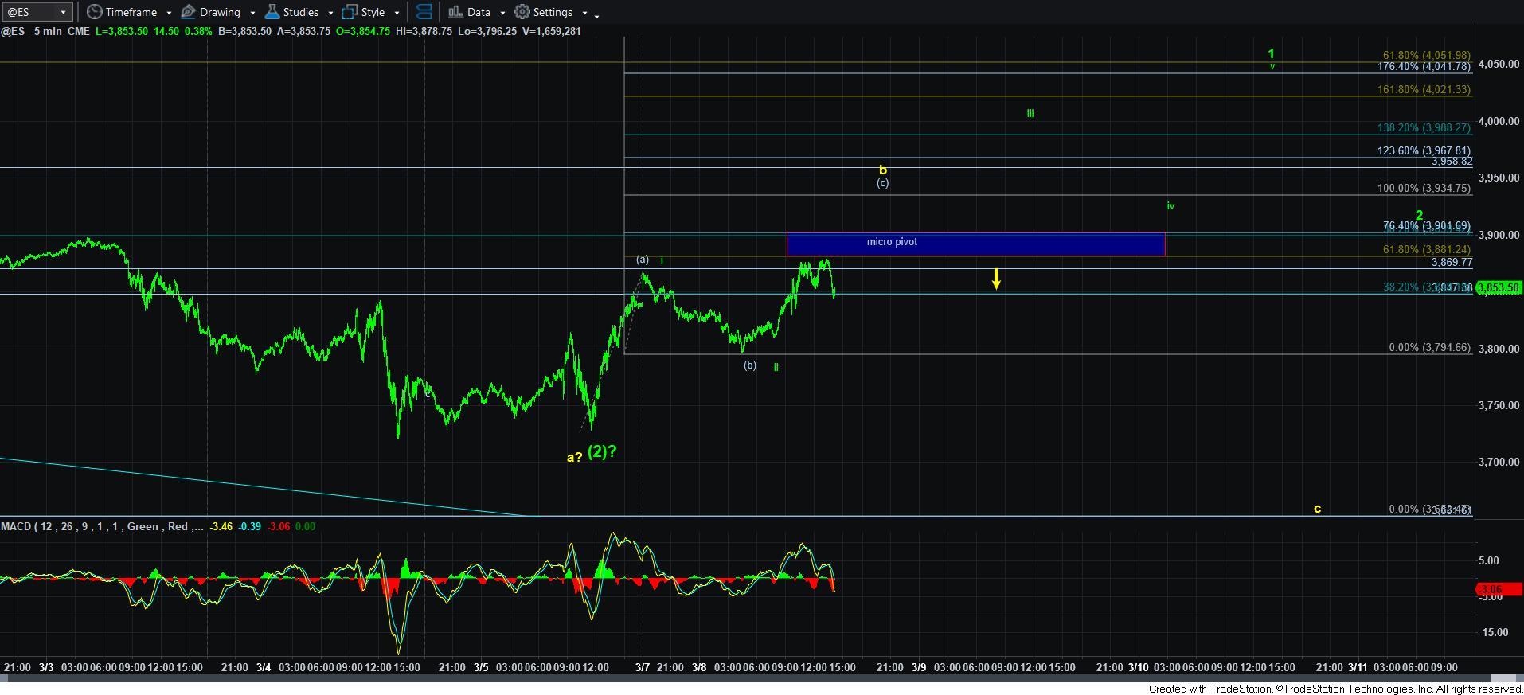
Task: Click the 3,958.82 price level label
Action: click(1452, 161)
